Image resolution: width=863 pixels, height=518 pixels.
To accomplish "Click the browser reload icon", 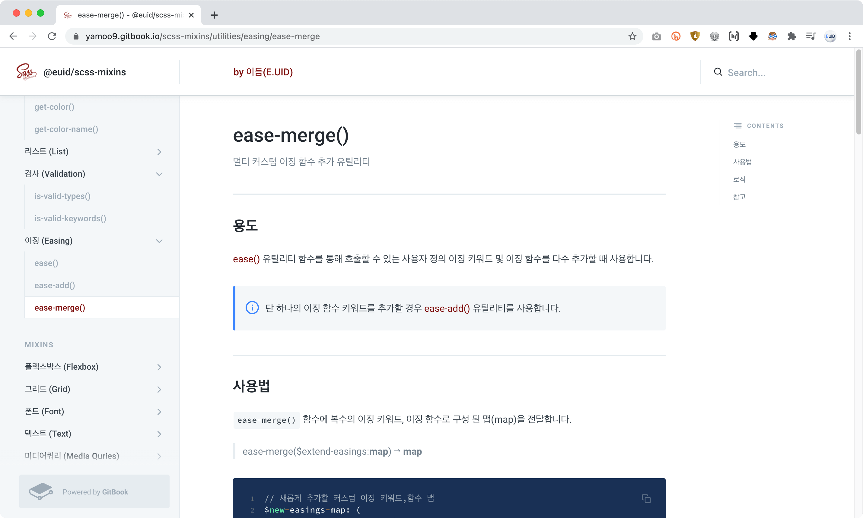I will (x=52, y=36).
